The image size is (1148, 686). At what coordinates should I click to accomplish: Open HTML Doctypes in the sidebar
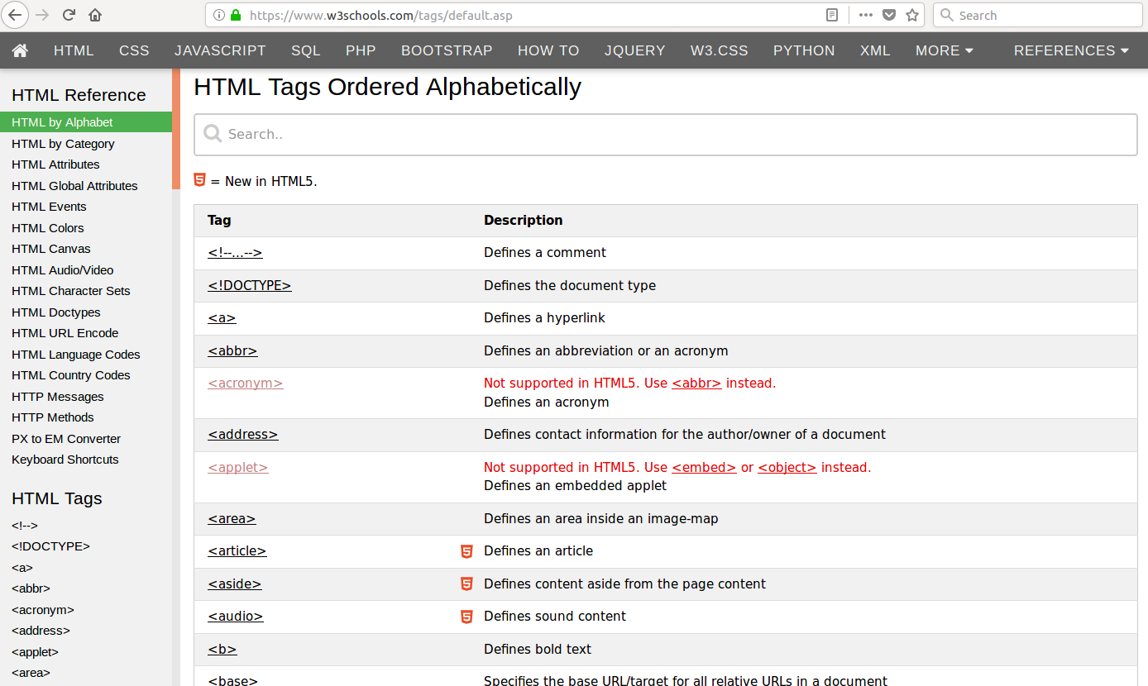click(x=56, y=312)
